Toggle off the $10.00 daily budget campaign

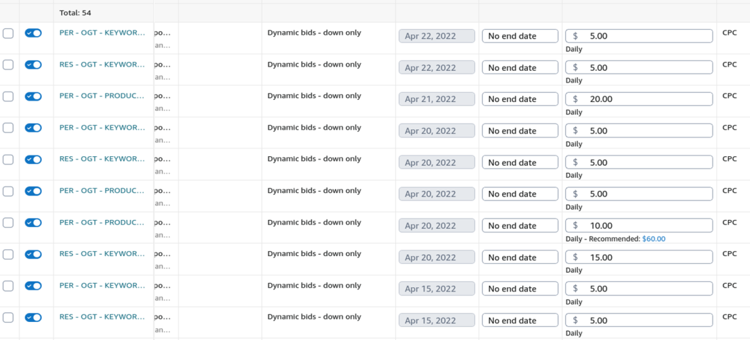pos(33,223)
